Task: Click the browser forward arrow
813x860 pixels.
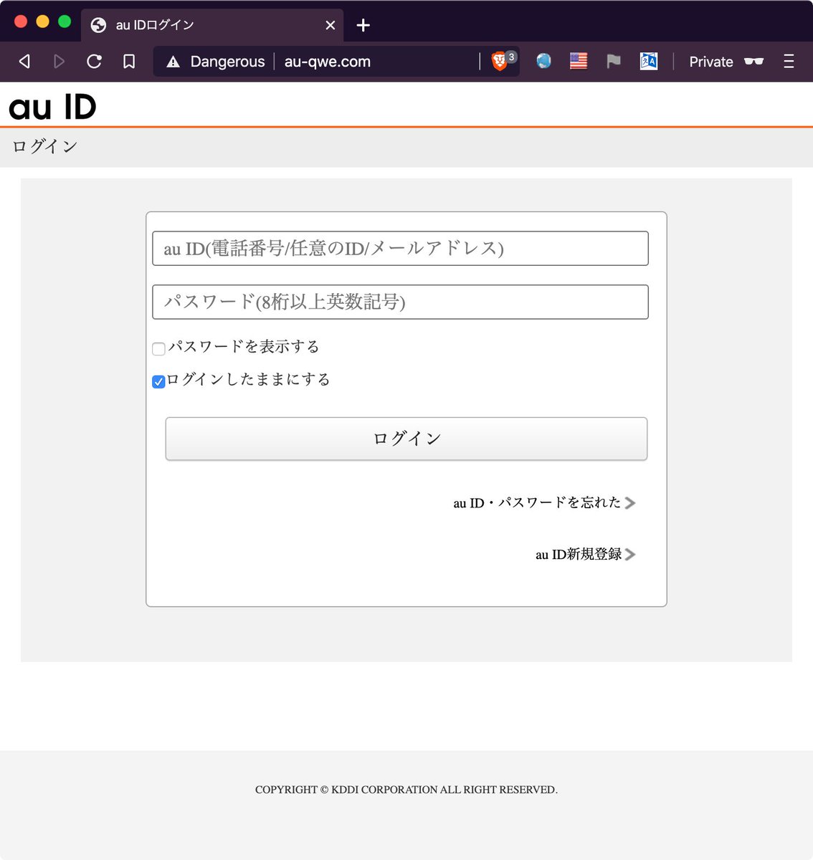Action: click(x=59, y=62)
